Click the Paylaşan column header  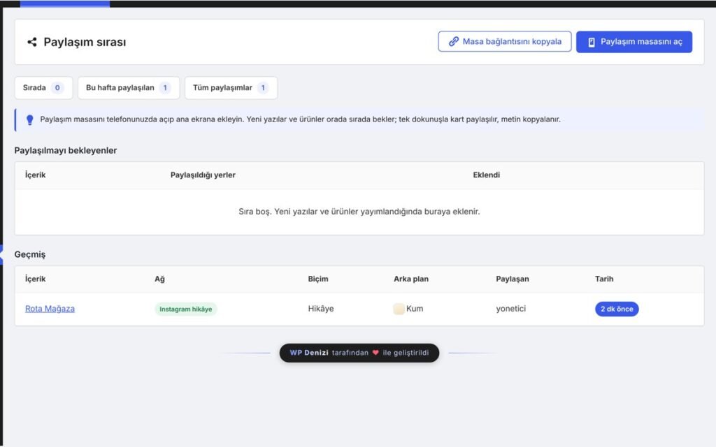click(513, 279)
